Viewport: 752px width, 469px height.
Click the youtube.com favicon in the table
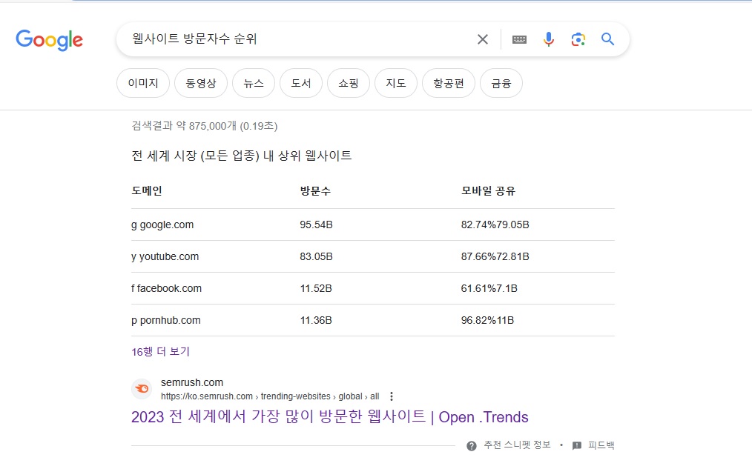133,256
